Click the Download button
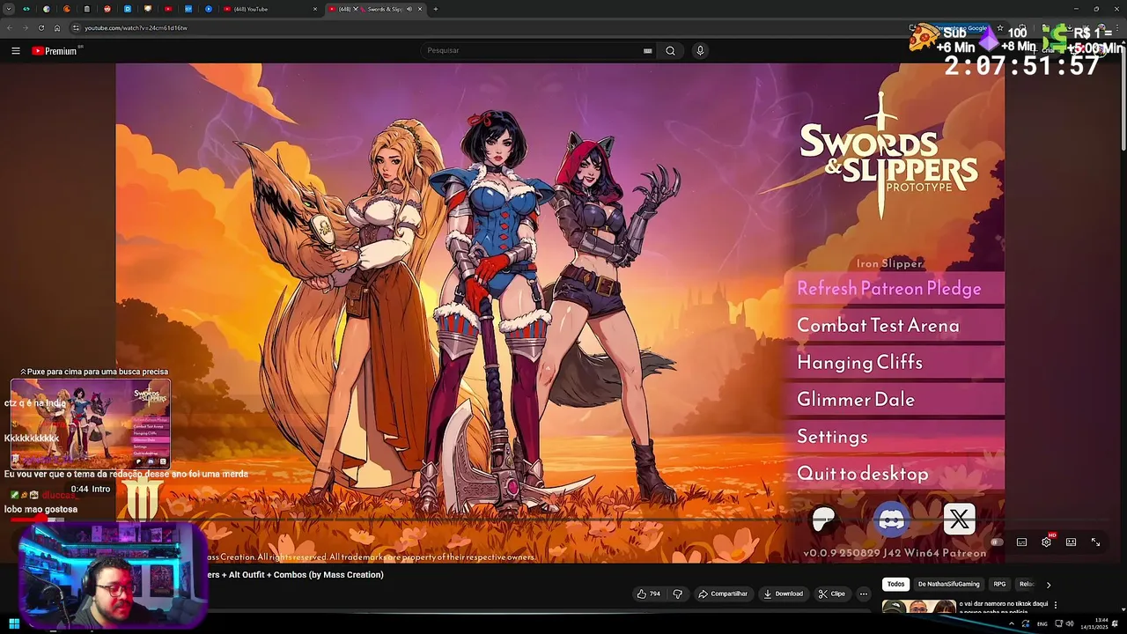This screenshot has height=634, width=1127. tap(784, 593)
